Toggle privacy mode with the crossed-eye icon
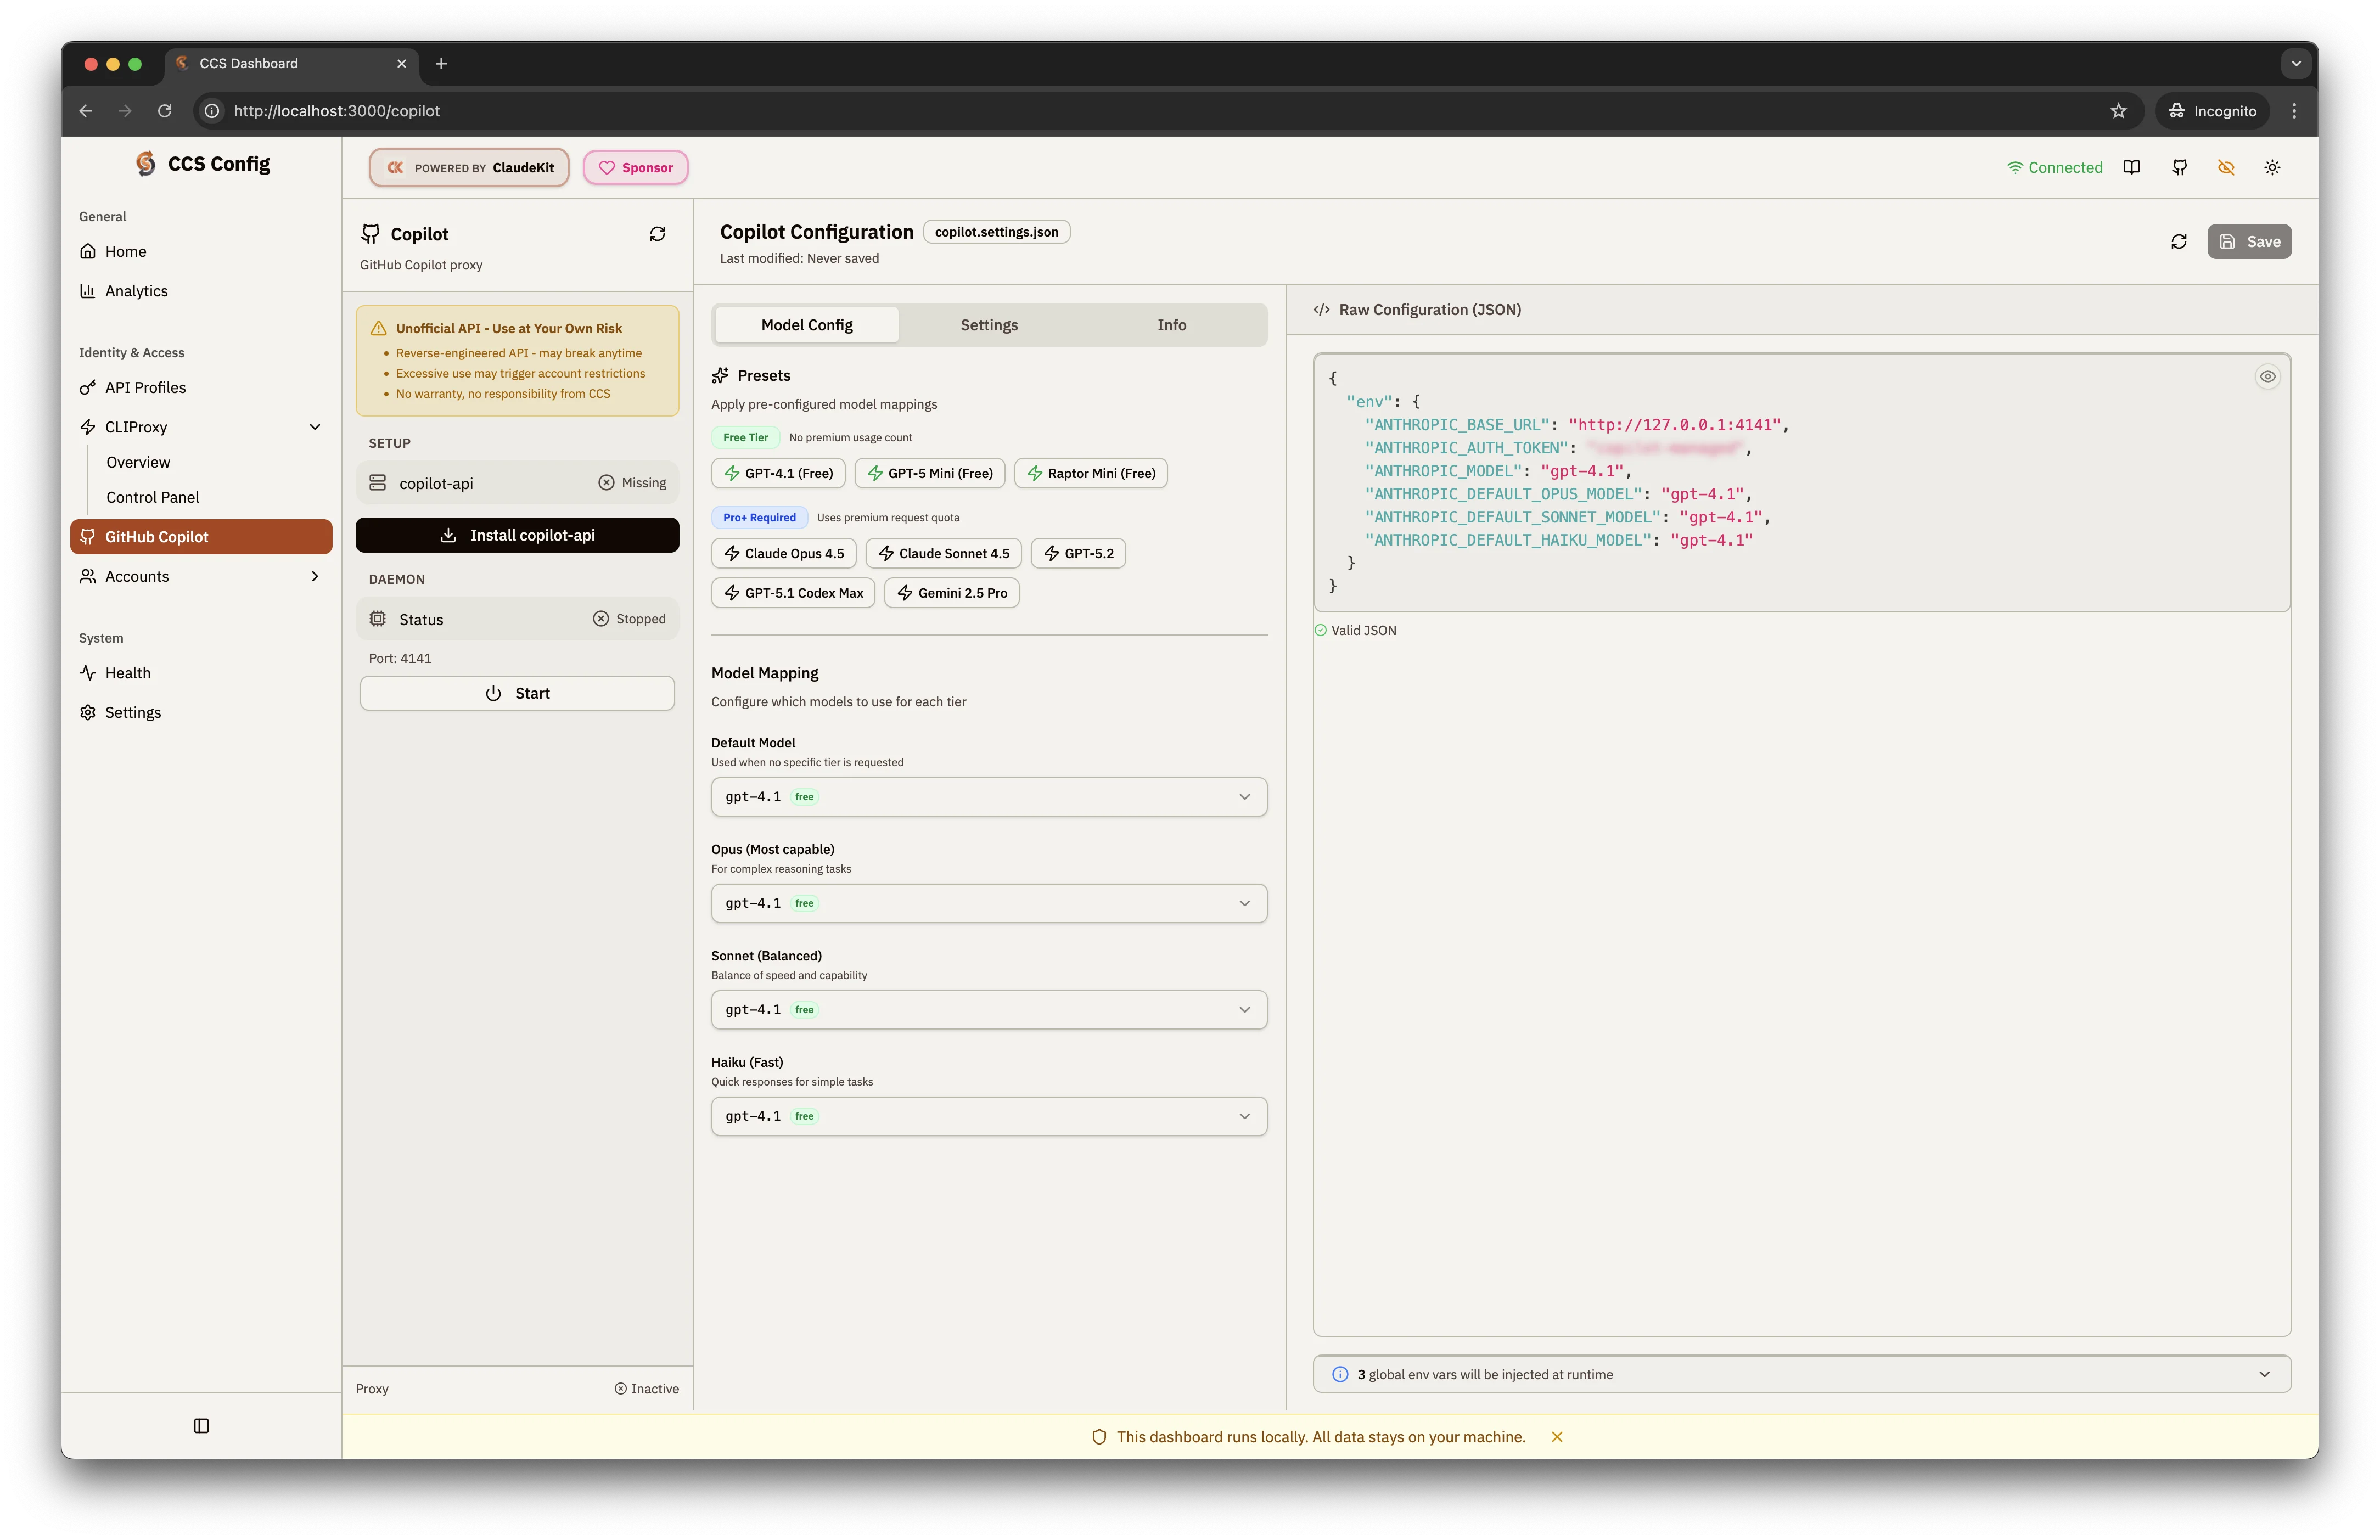This screenshot has width=2380, height=1540. click(2226, 167)
